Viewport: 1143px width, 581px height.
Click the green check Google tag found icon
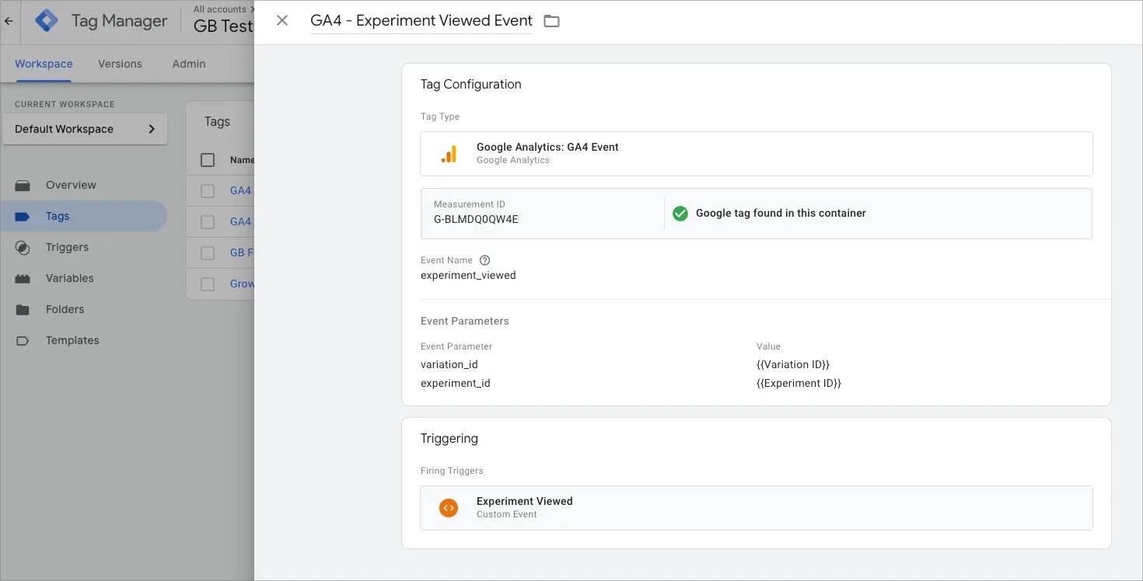click(x=680, y=213)
